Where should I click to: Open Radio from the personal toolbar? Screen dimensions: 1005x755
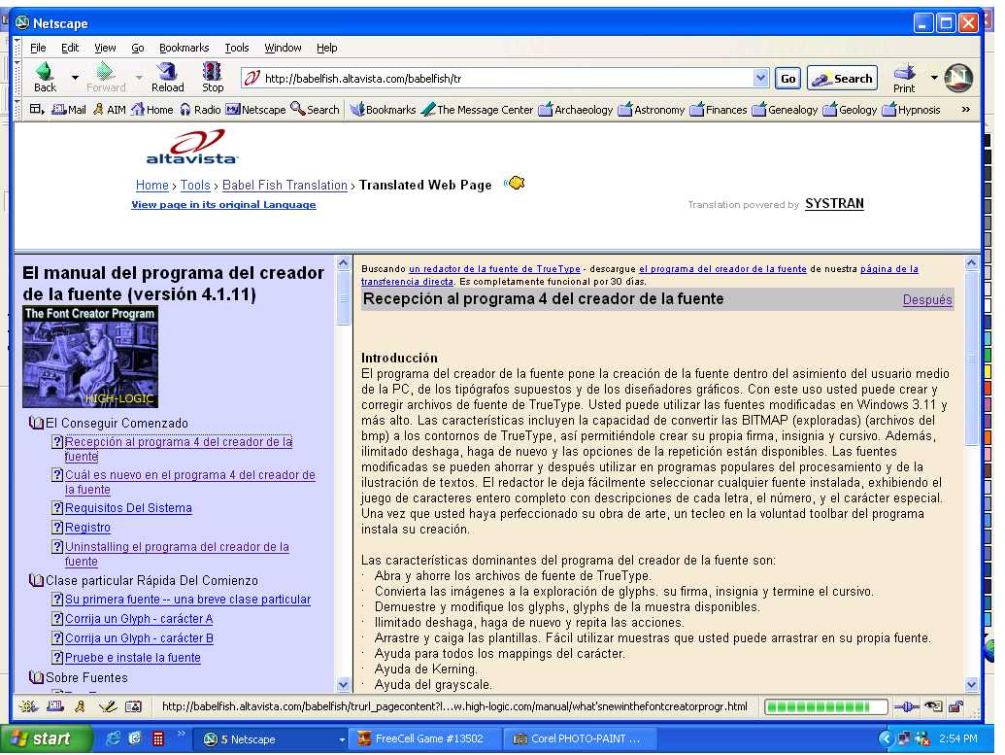(201, 110)
